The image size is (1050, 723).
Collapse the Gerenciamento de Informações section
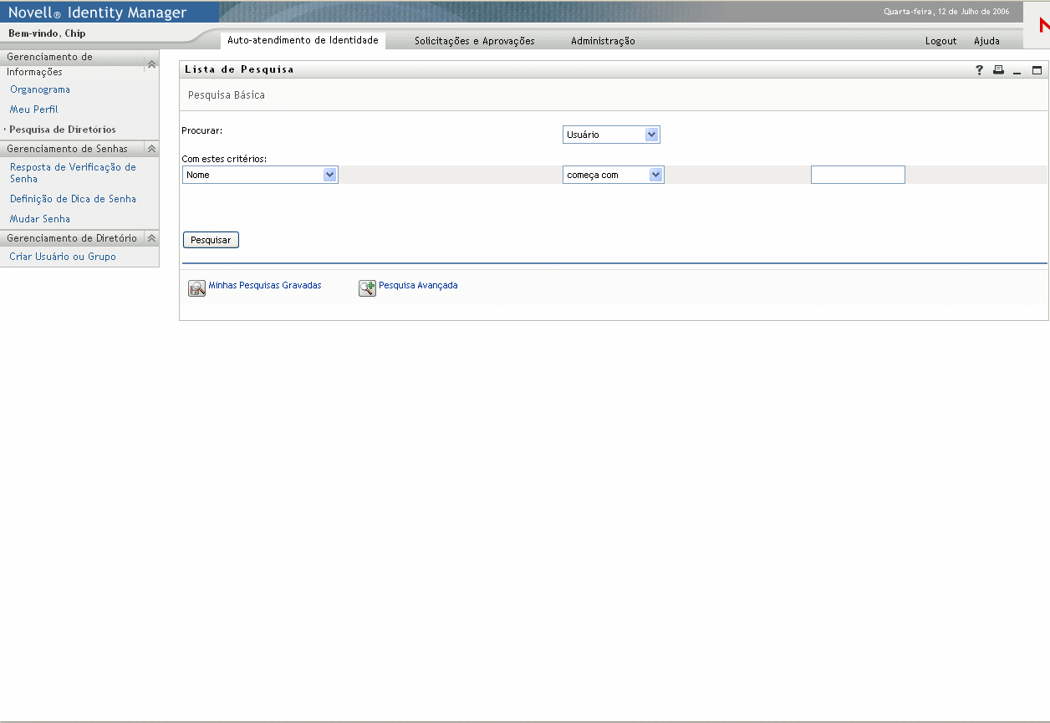[151, 64]
